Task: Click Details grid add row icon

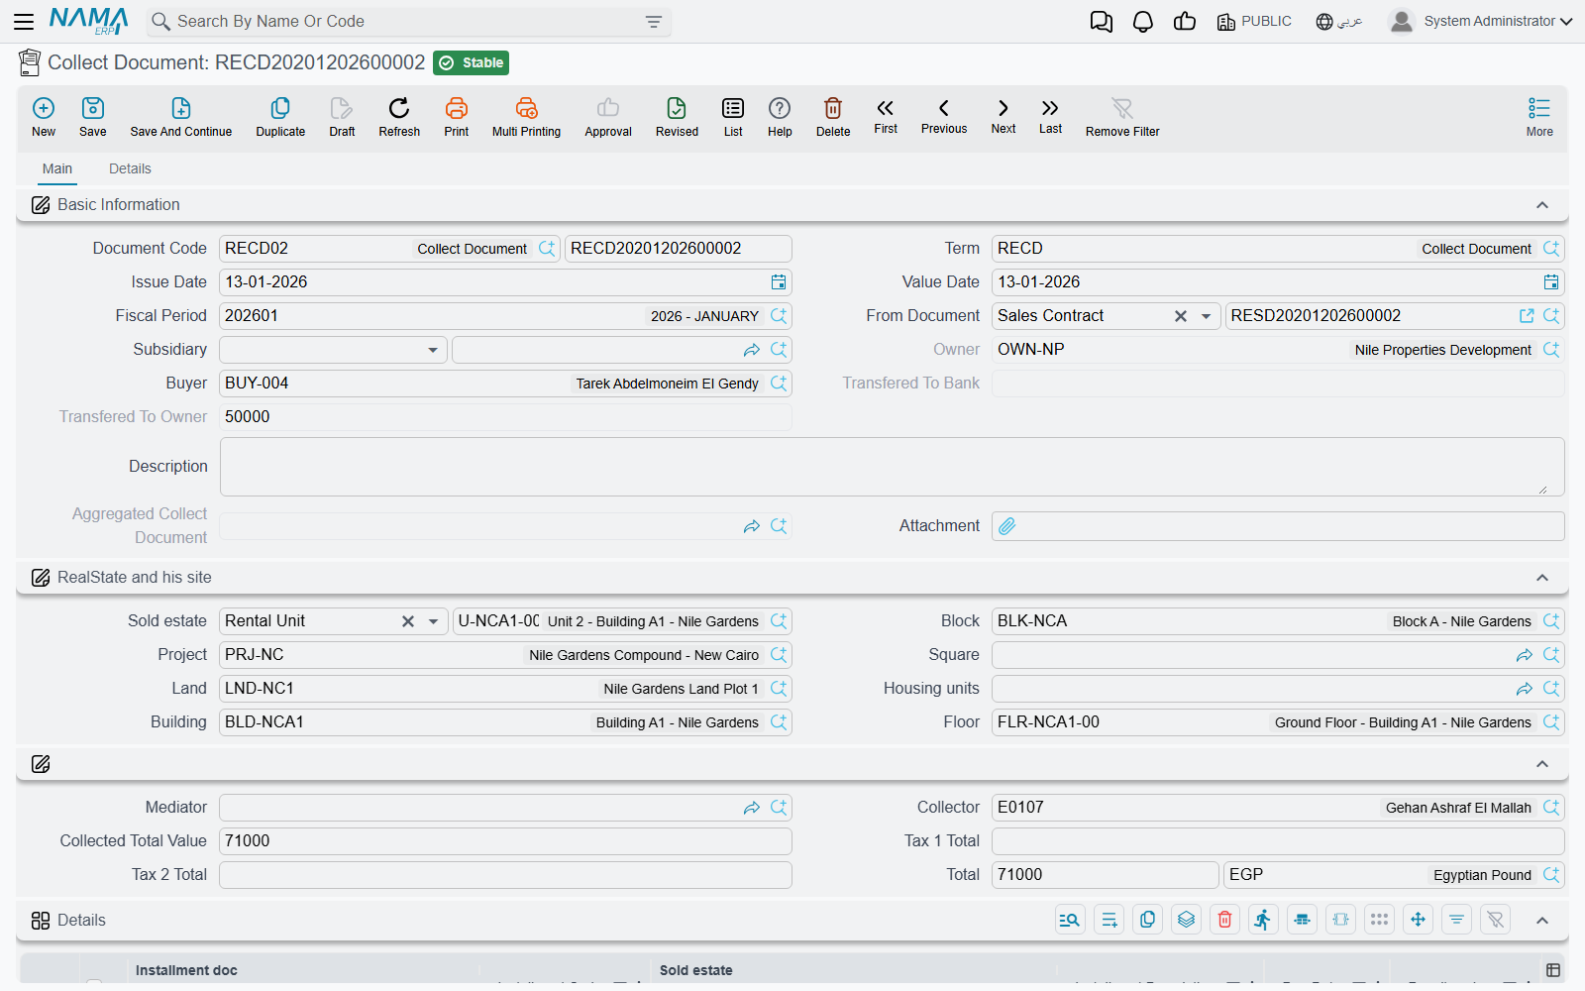Action: click(x=1109, y=921)
